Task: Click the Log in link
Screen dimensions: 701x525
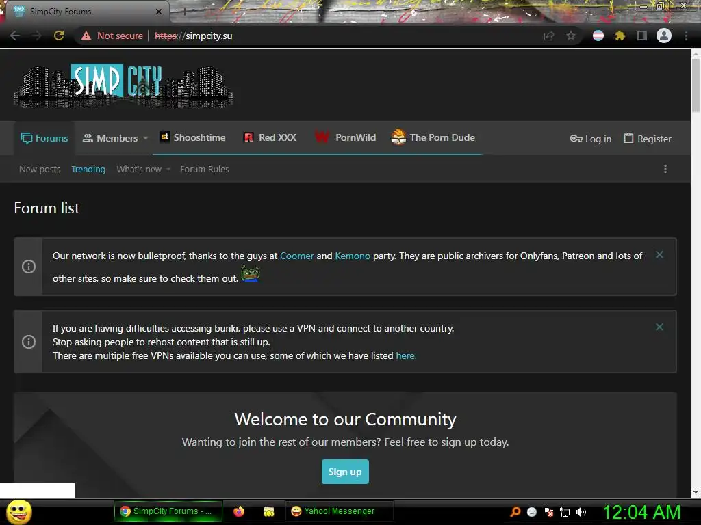Action: [x=591, y=139]
